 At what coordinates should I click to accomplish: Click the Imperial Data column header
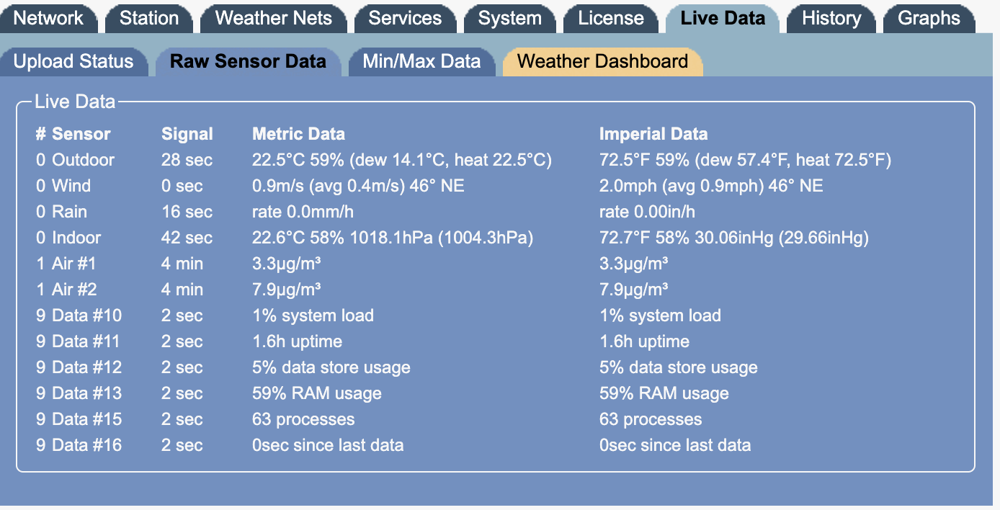coord(653,134)
